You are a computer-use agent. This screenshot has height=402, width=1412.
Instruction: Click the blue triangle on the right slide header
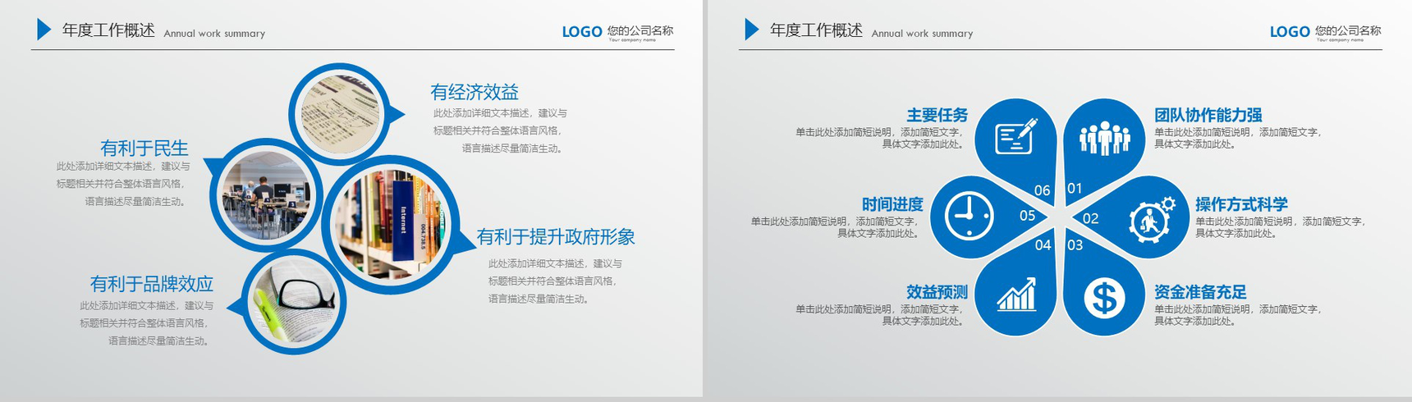click(x=750, y=30)
